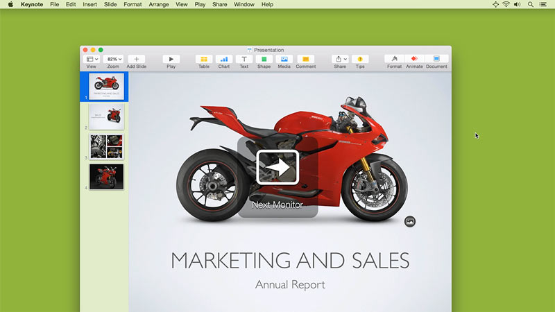Open the View menu in menu bar
Image resolution: width=555 pixels, height=312 pixels.
tap(182, 4)
